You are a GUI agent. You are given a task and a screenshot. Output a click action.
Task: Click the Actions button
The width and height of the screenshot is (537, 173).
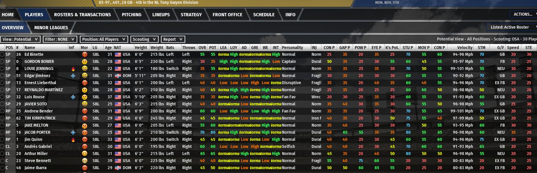pyautogui.click(x=523, y=14)
